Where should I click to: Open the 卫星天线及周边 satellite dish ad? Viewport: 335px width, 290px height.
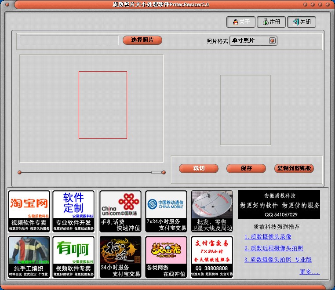click(x=212, y=211)
